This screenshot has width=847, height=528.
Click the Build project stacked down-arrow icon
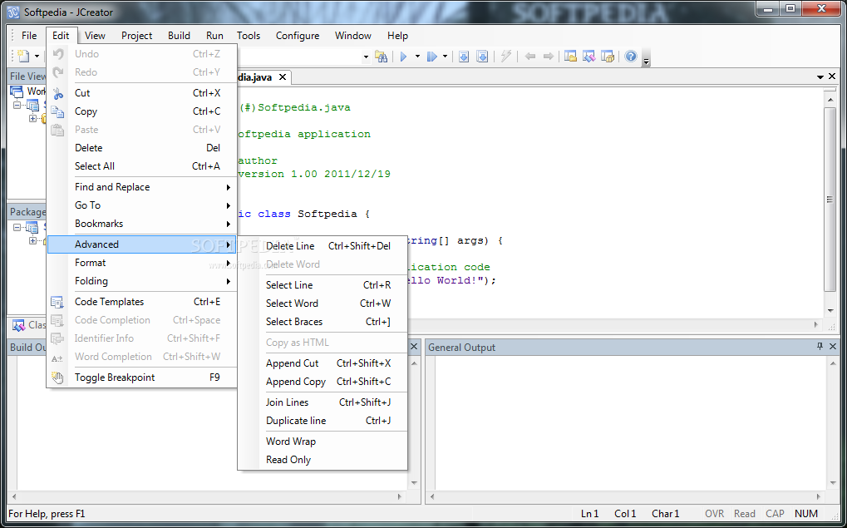click(x=482, y=57)
